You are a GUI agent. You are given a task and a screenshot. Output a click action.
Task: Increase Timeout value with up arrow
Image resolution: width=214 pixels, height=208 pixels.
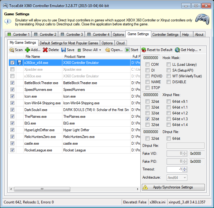pyautogui.click(x=185, y=168)
